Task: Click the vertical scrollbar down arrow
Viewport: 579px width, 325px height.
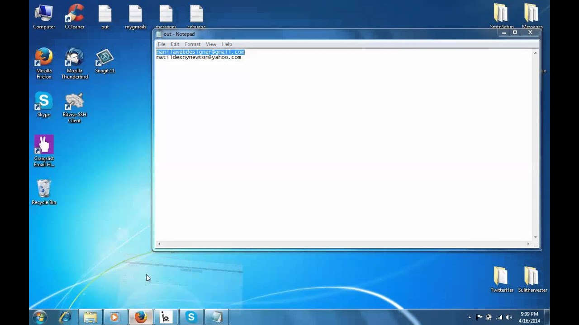Action: tap(535, 237)
